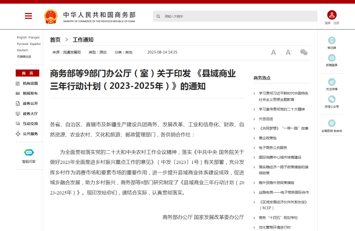Switch the site language to English
The height and width of the screenshot is (231, 355).
pos(21,37)
